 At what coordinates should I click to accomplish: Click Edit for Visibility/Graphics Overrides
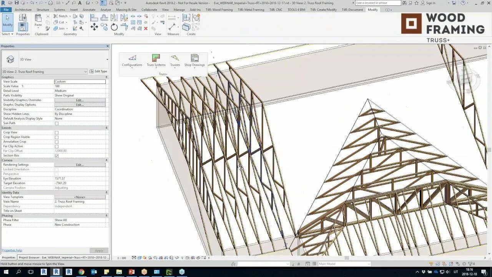(x=80, y=100)
